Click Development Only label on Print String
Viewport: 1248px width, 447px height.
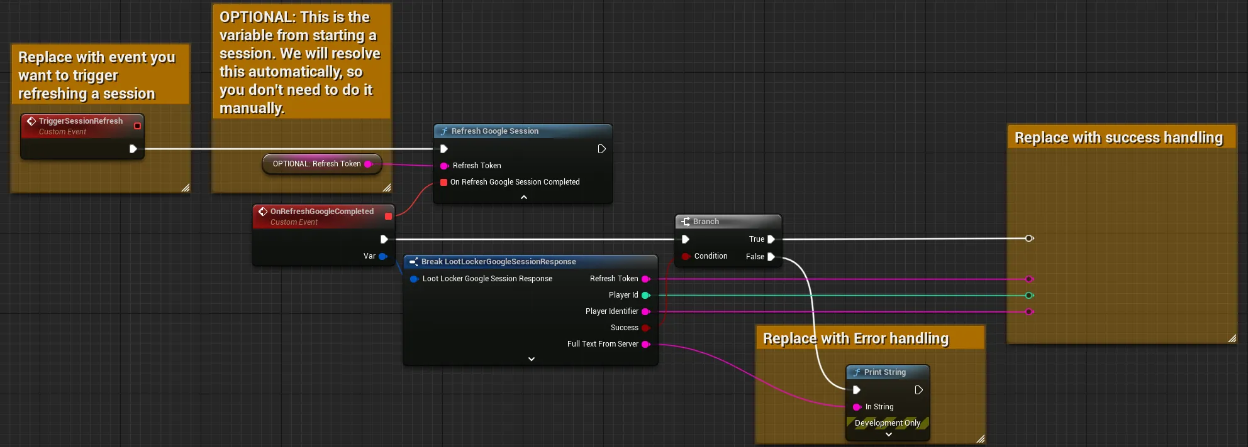click(x=888, y=423)
